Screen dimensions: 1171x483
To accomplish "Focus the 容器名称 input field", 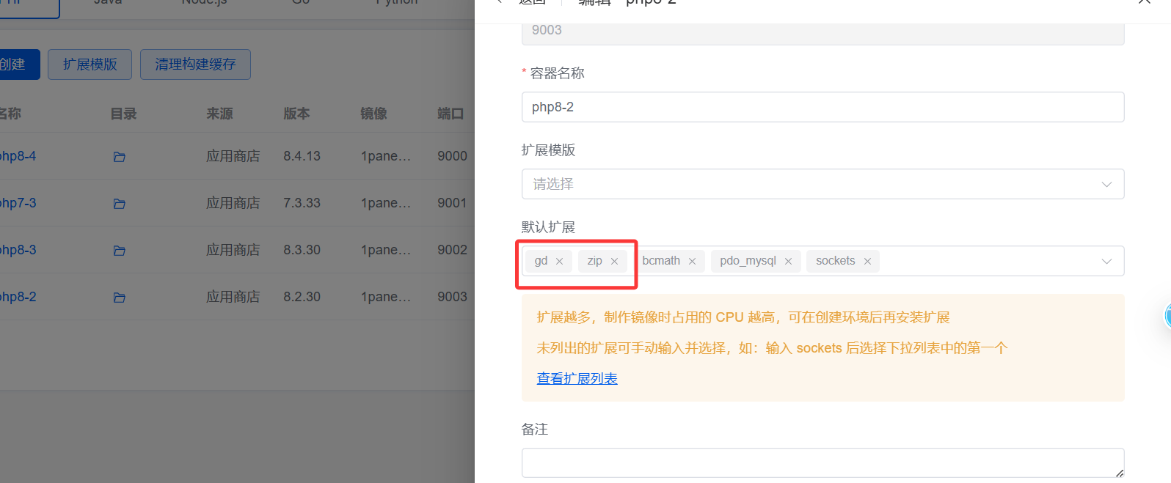I will click(822, 107).
